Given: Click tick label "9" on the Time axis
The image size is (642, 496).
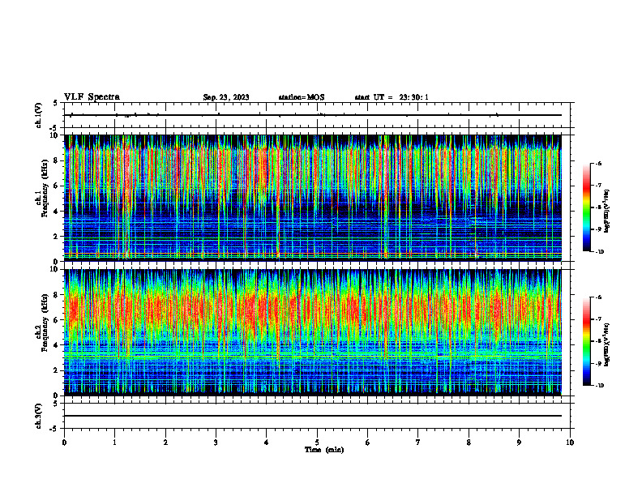Looking at the screenshot, I should coord(519,443).
